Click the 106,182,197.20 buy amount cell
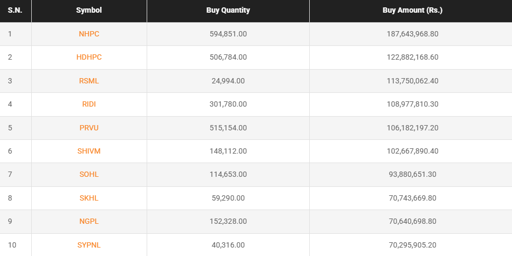512x256 pixels. (x=412, y=128)
